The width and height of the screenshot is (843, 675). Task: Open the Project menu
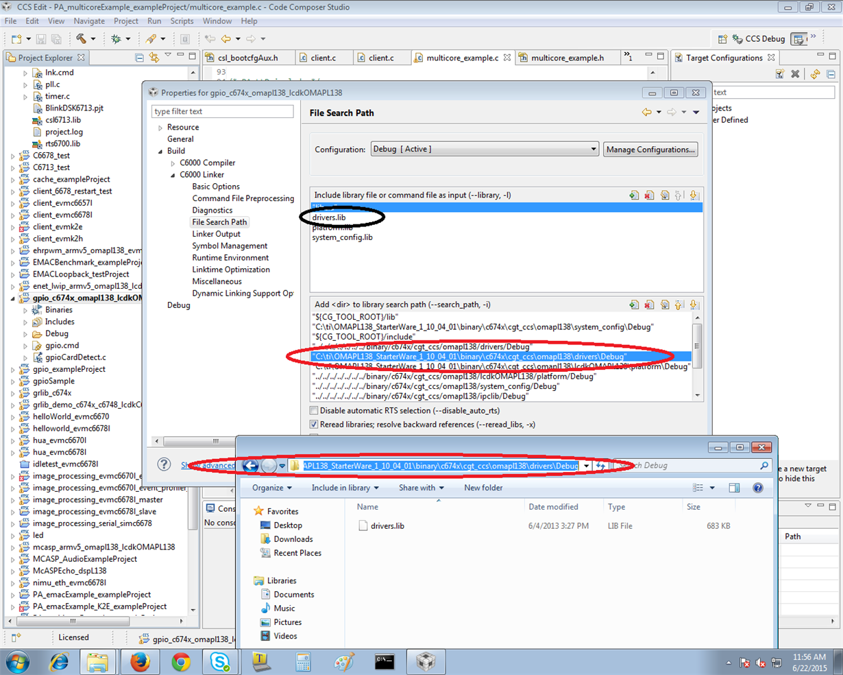pos(126,21)
